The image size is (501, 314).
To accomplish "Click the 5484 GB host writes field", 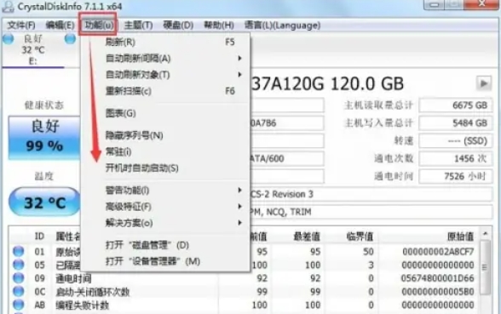I will (x=455, y=123).
